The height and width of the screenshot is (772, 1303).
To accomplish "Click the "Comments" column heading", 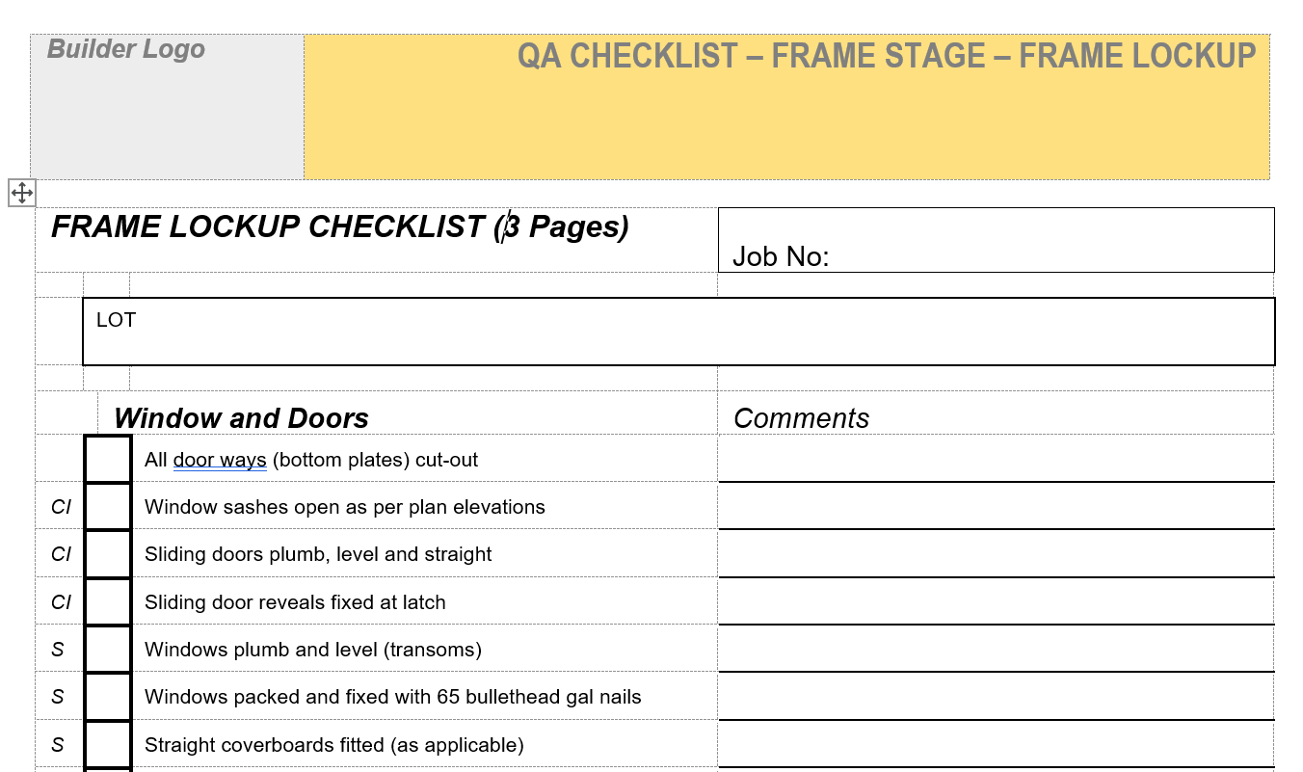I will tap(801, 418).
